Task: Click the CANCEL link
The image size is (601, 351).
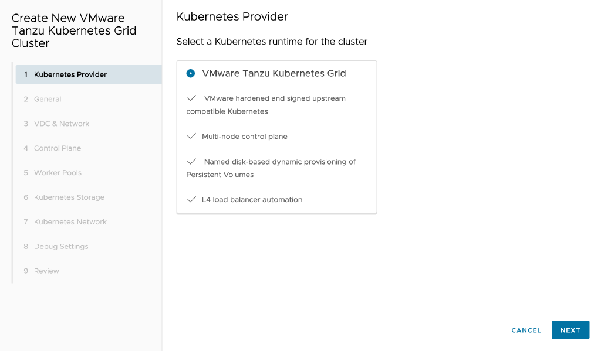Action: tap(526, 330)
